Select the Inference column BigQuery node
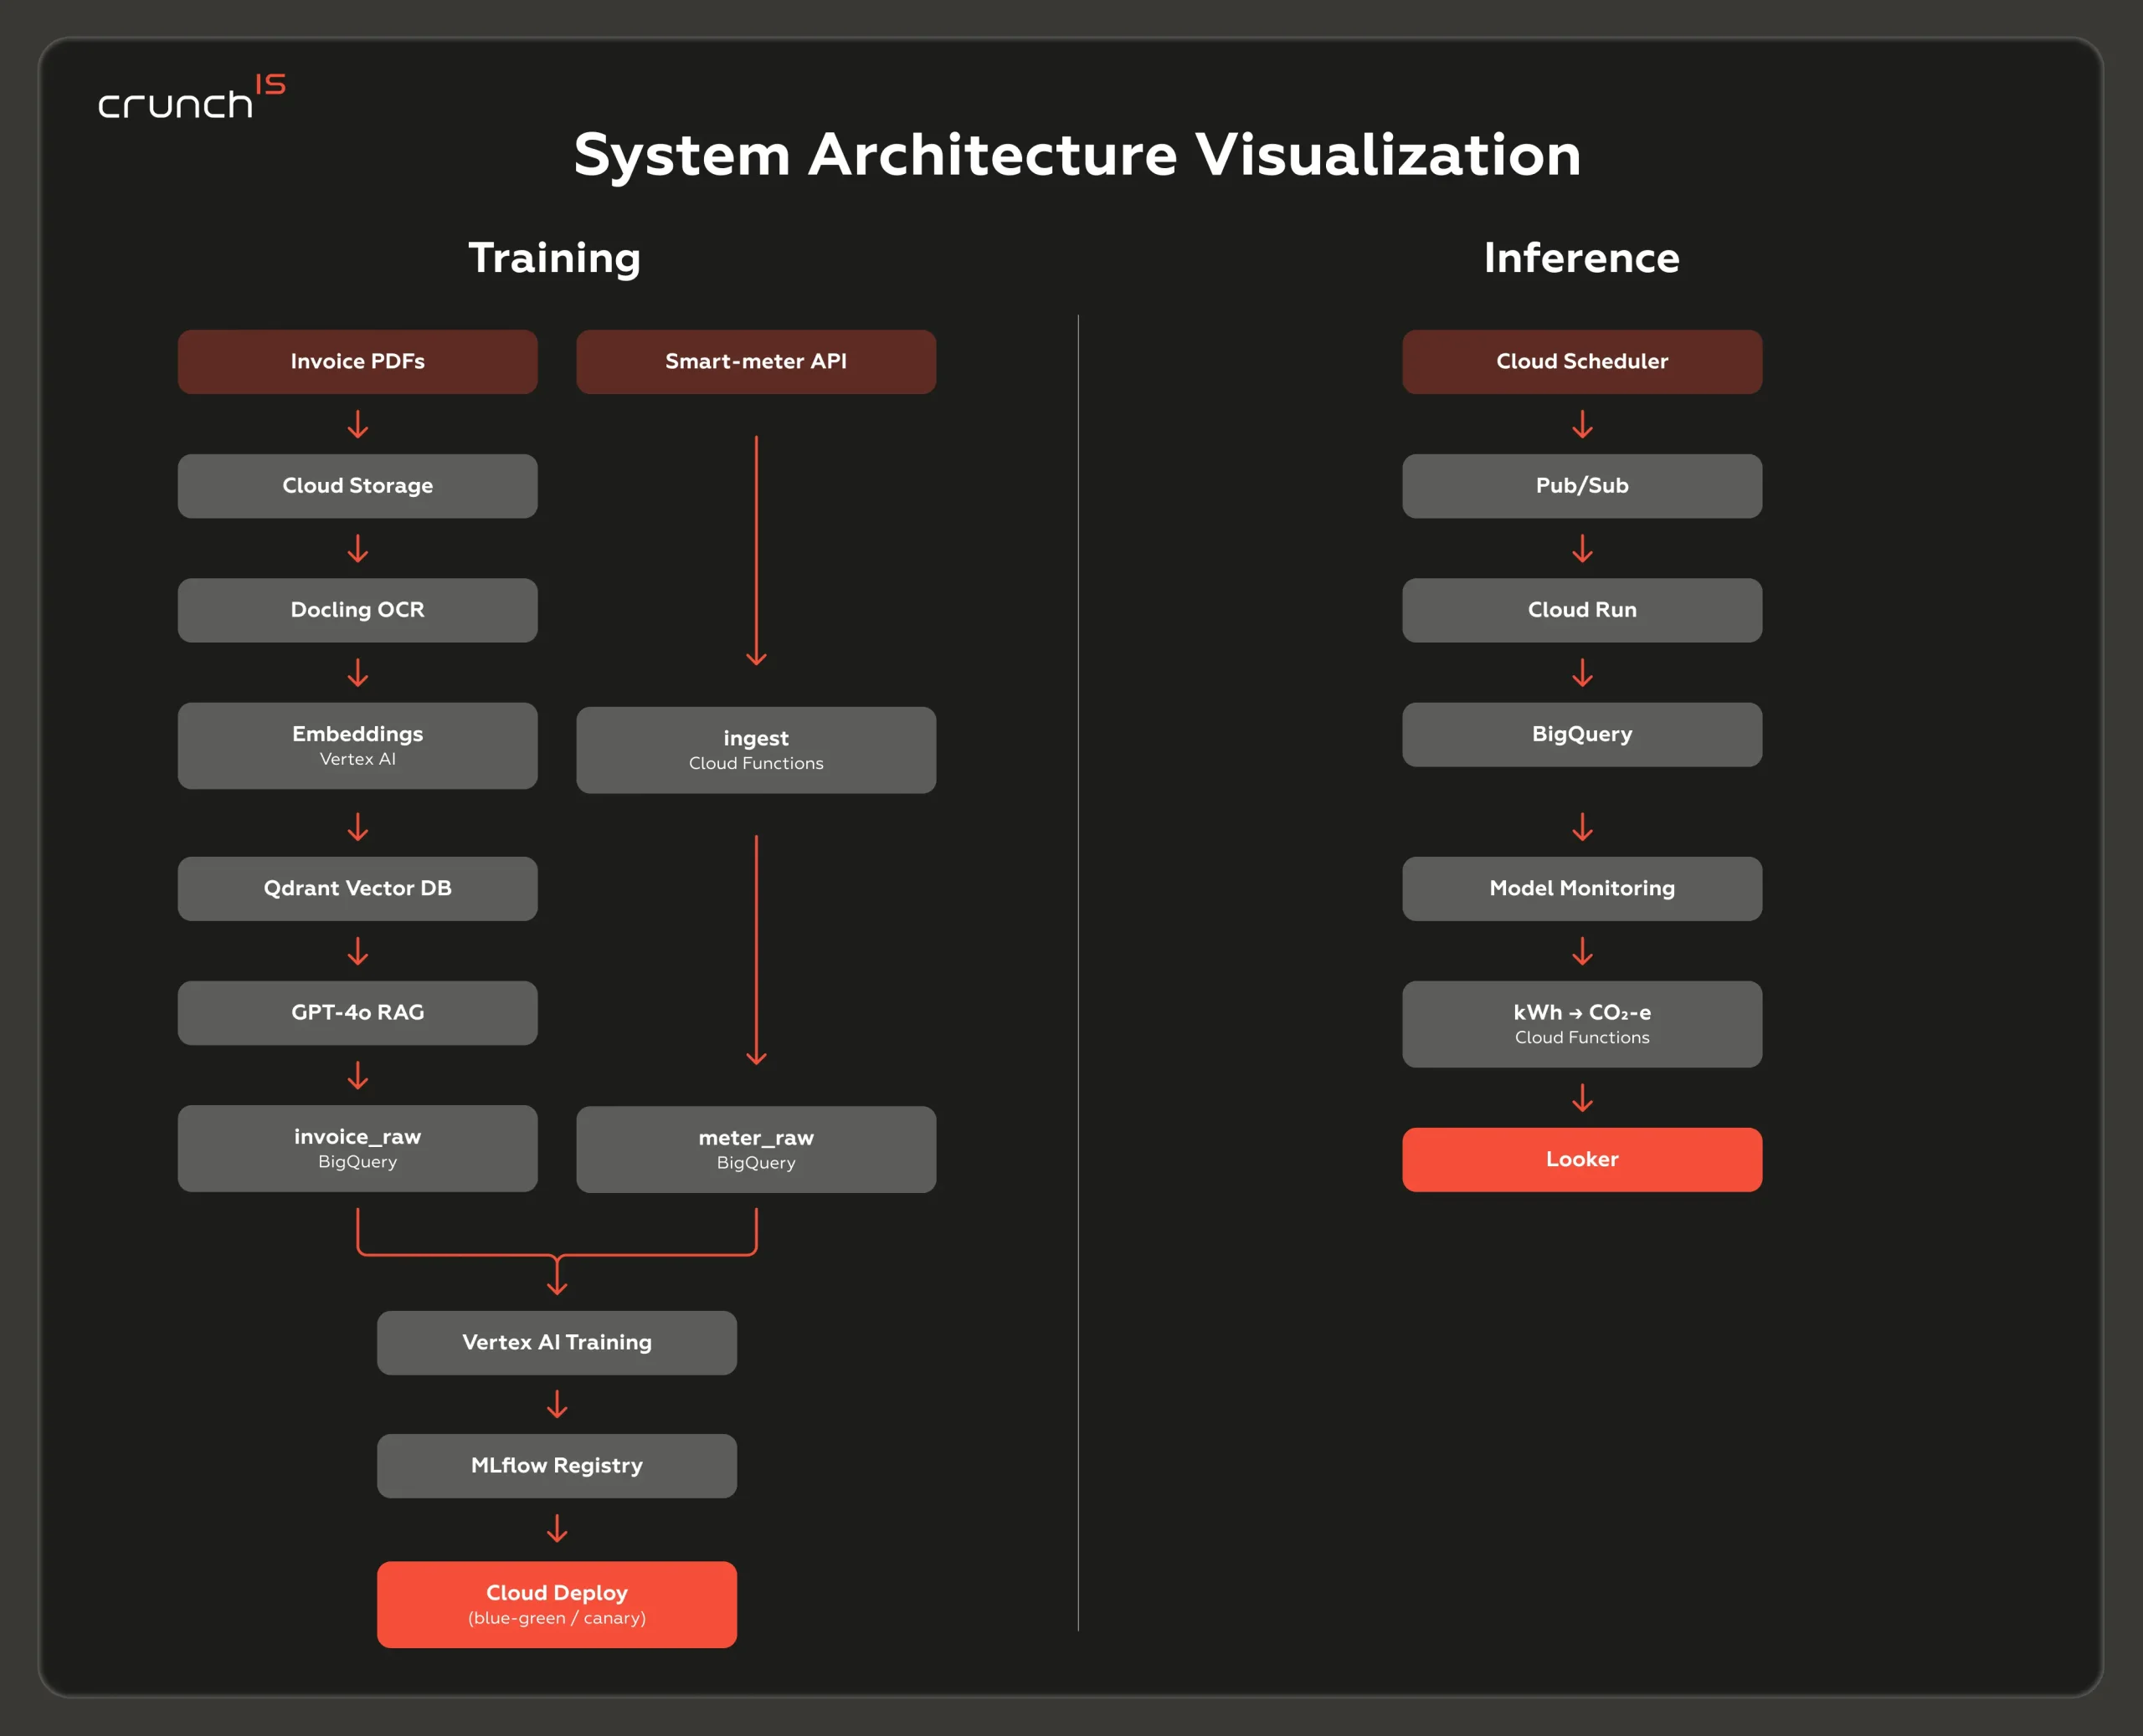 click(1582, 734)
